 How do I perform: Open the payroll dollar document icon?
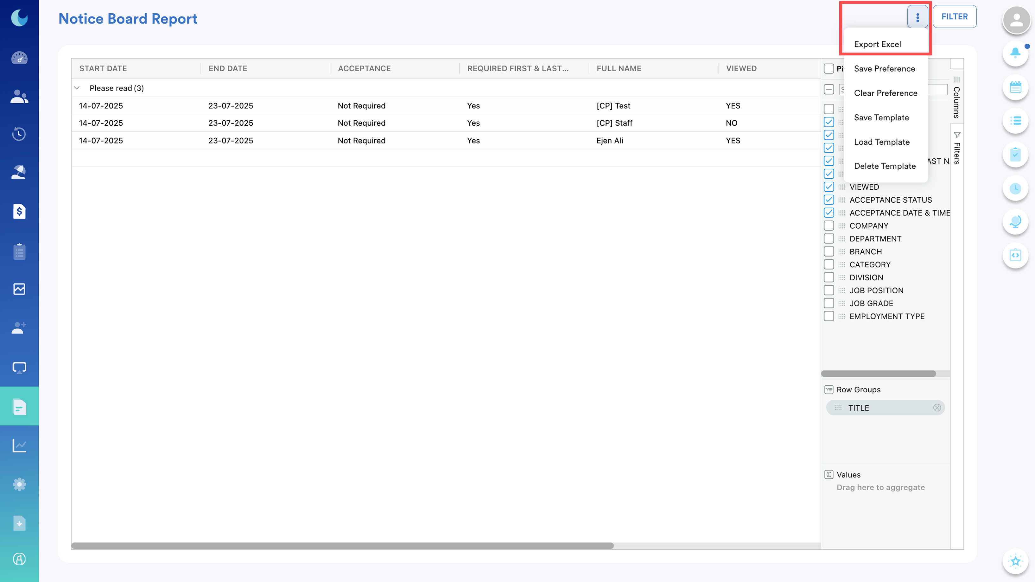tap(19, 211)
